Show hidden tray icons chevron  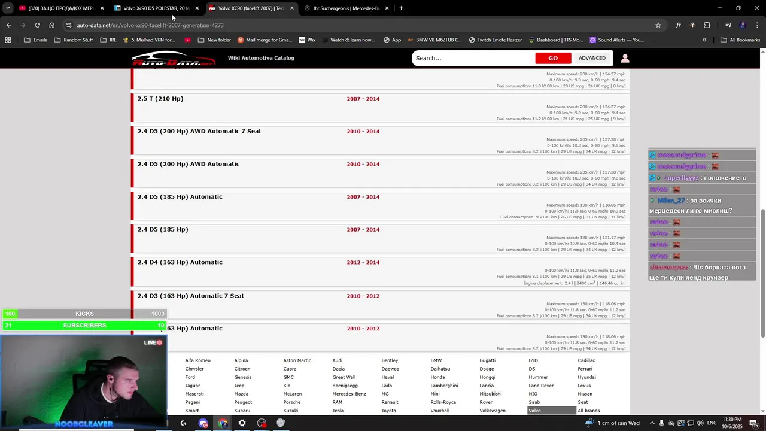[652, 423]
